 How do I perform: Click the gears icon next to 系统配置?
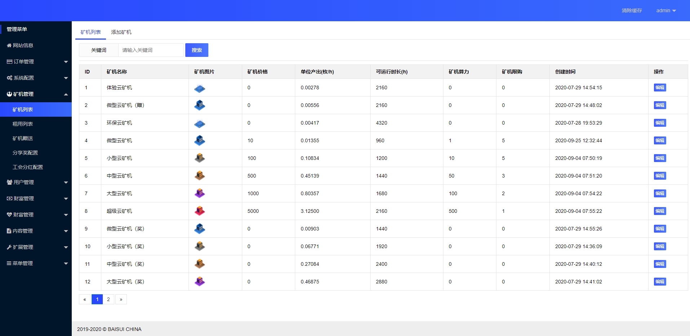pyautogui.click(x=9, y=78)
